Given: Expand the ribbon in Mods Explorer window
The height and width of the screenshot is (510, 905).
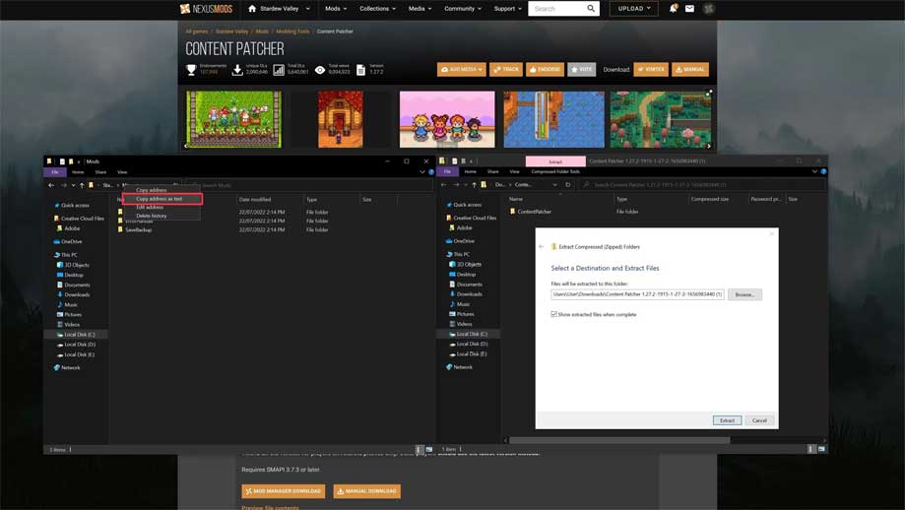Looking at the screenshot, I should (422, 172).
